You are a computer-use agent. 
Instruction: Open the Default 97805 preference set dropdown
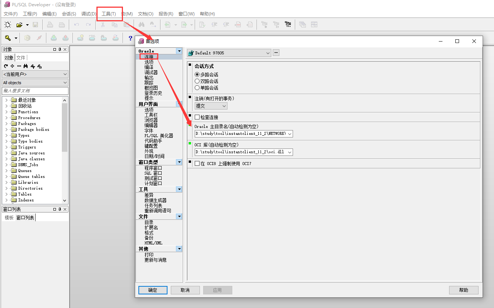click(229, 53)
